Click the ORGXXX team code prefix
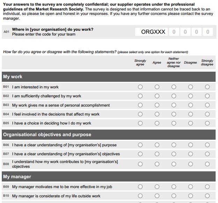218x203 pixels. point(153,32)
